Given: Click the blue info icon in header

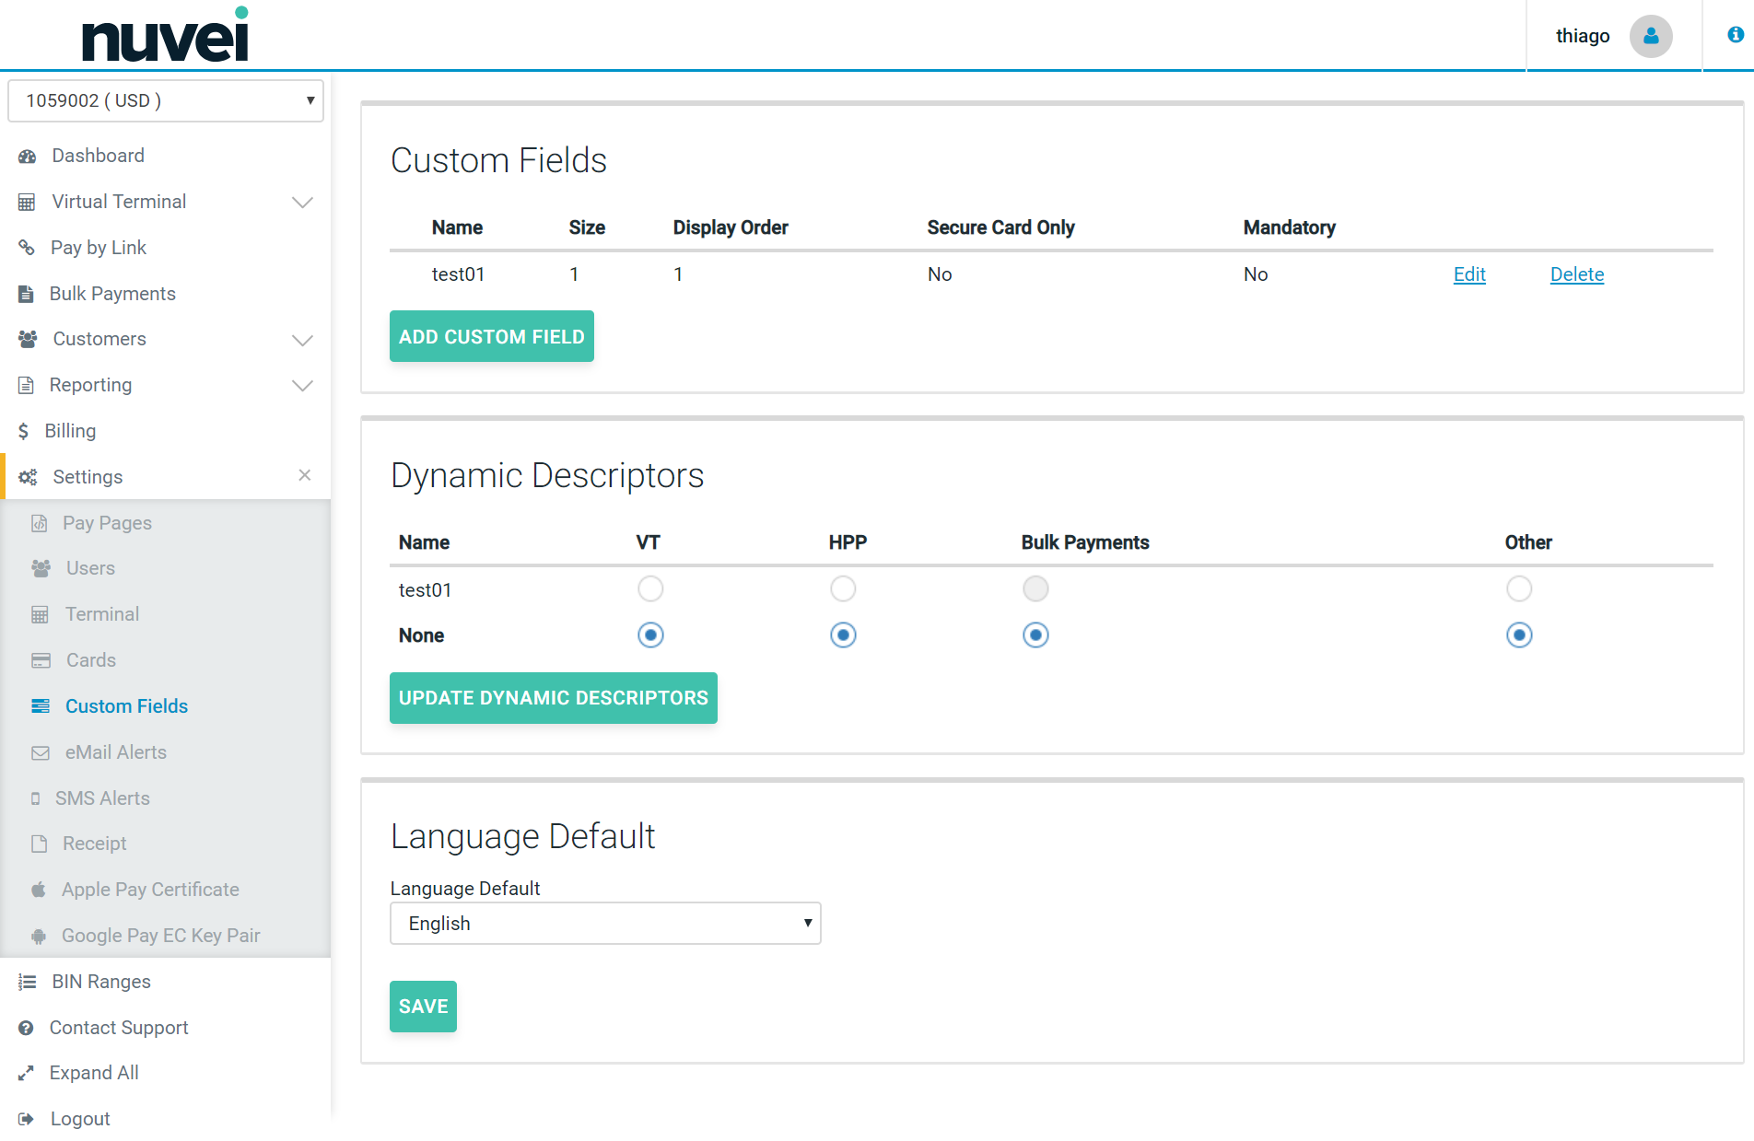Looking at the screenshot, I should pos(1735,35).
